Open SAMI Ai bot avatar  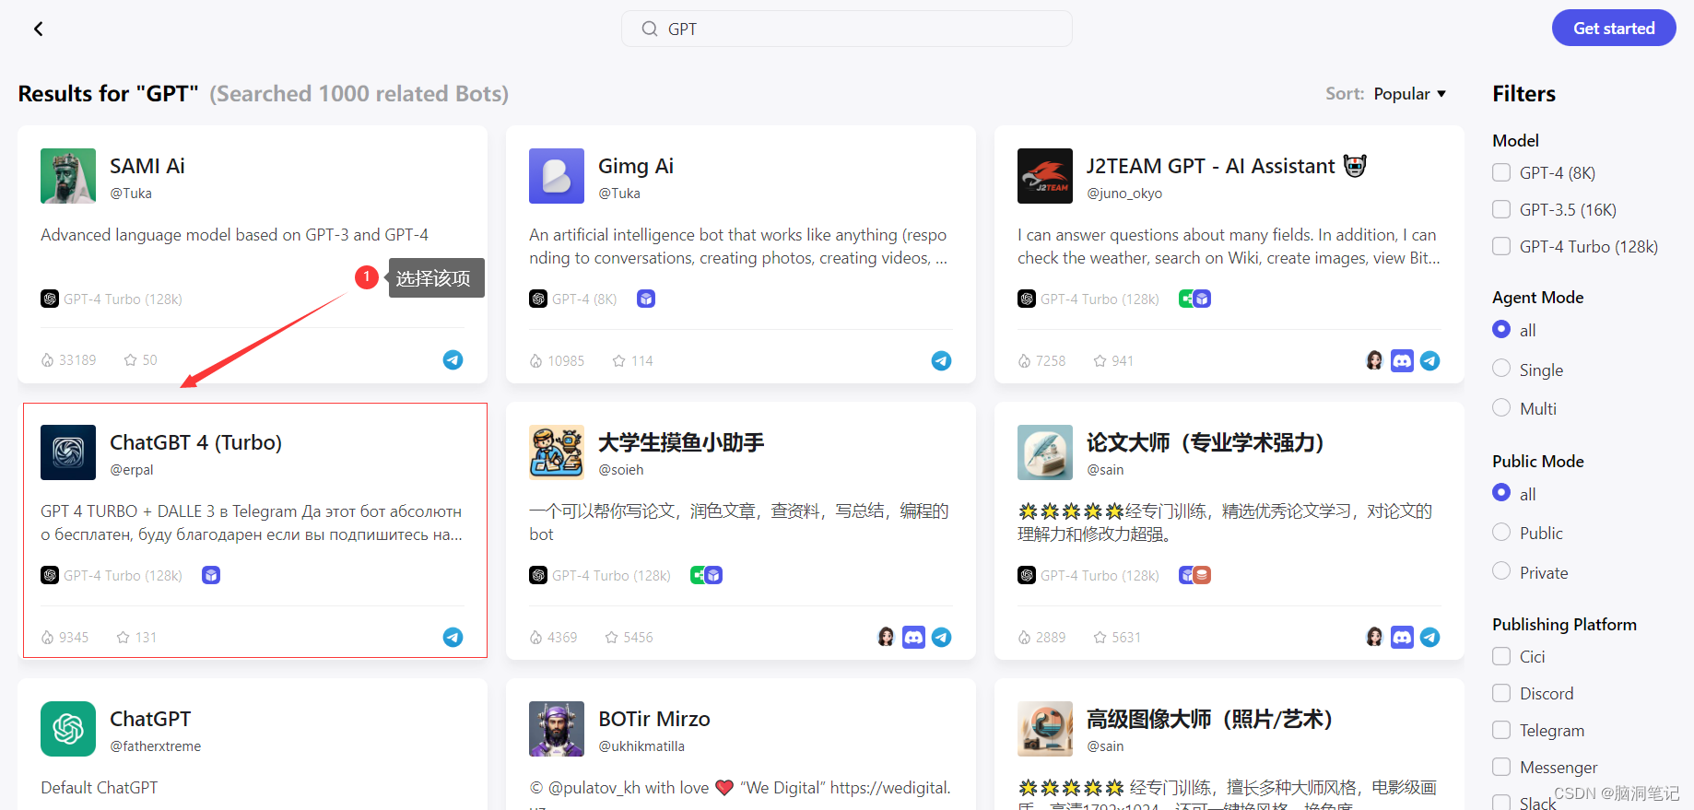[x=68, y=176]
